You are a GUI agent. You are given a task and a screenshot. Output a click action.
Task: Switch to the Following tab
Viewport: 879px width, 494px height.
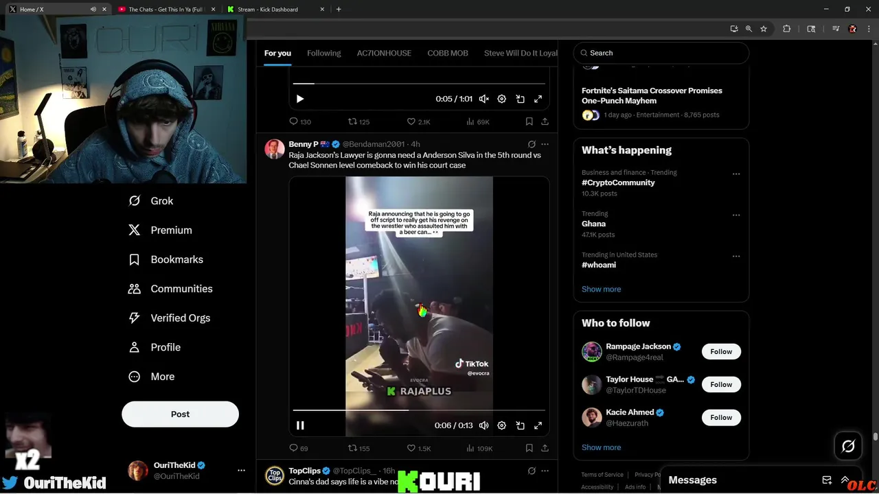[324, 53]
